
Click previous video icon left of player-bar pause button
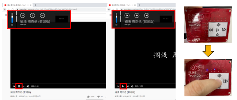click(14, 86)
